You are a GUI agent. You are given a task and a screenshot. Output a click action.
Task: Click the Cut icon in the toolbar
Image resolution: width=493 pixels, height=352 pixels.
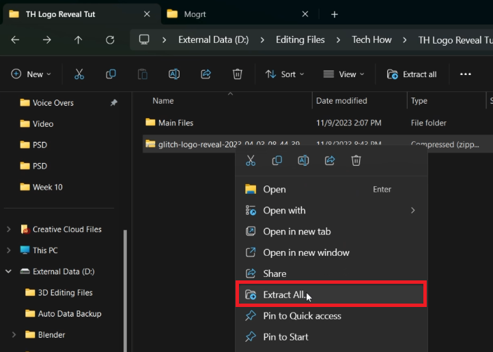pyautogui.click(x=79, y=74)
